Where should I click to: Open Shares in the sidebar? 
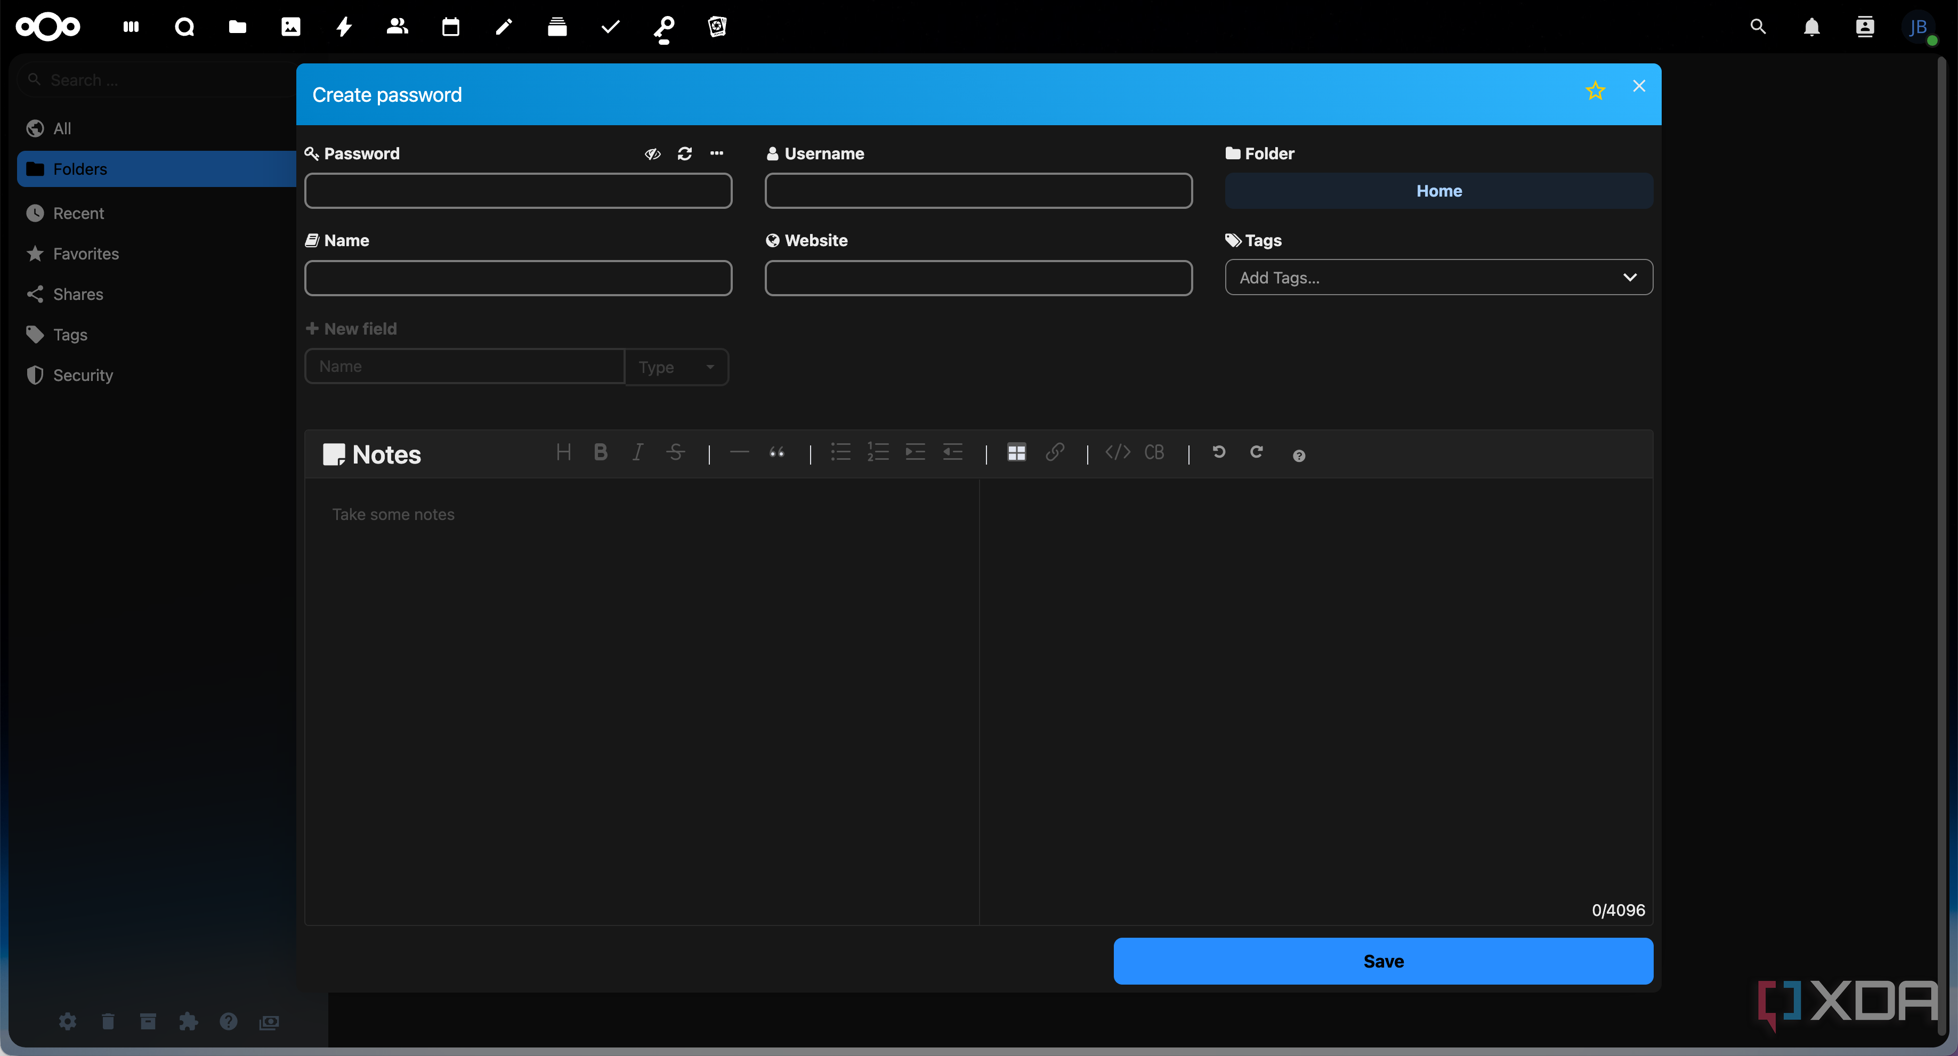pyautogui.click(x=157, y=294)
